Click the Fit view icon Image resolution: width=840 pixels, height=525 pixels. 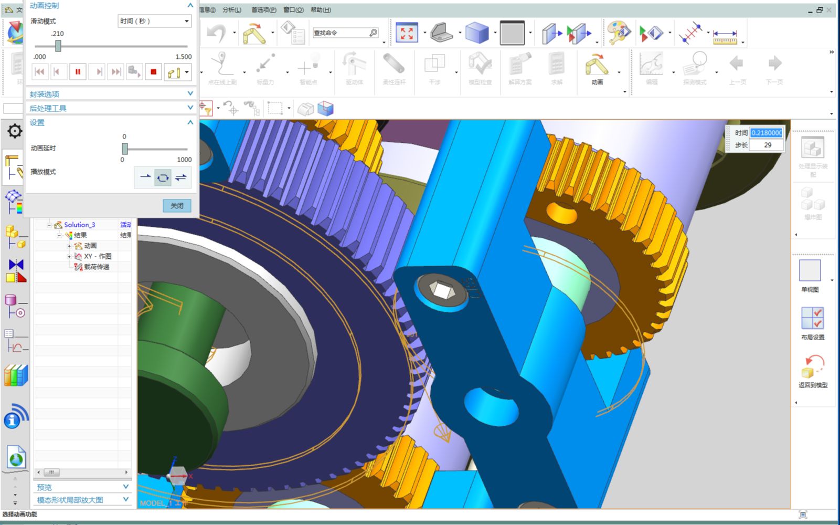[x=407, y=33]
